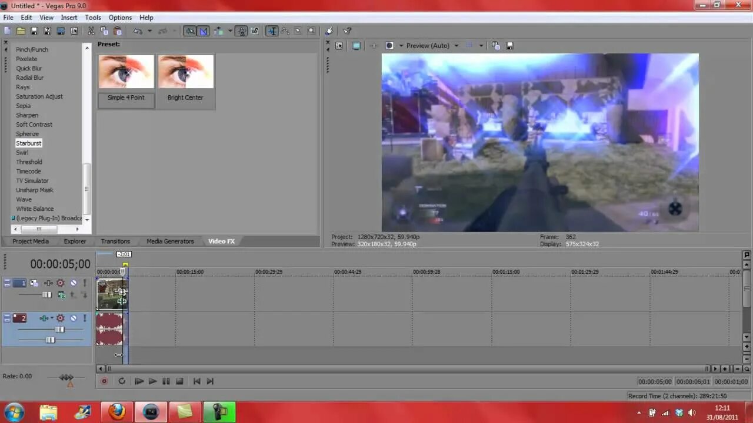Click the Save Snapshot icon in the preview toolbar
The image size is (753, 423).
tap(509, 45)
